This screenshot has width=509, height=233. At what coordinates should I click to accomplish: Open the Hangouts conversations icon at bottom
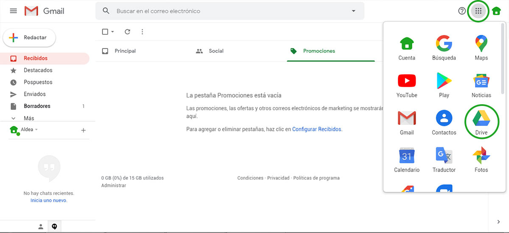click(x=54, y=227)
